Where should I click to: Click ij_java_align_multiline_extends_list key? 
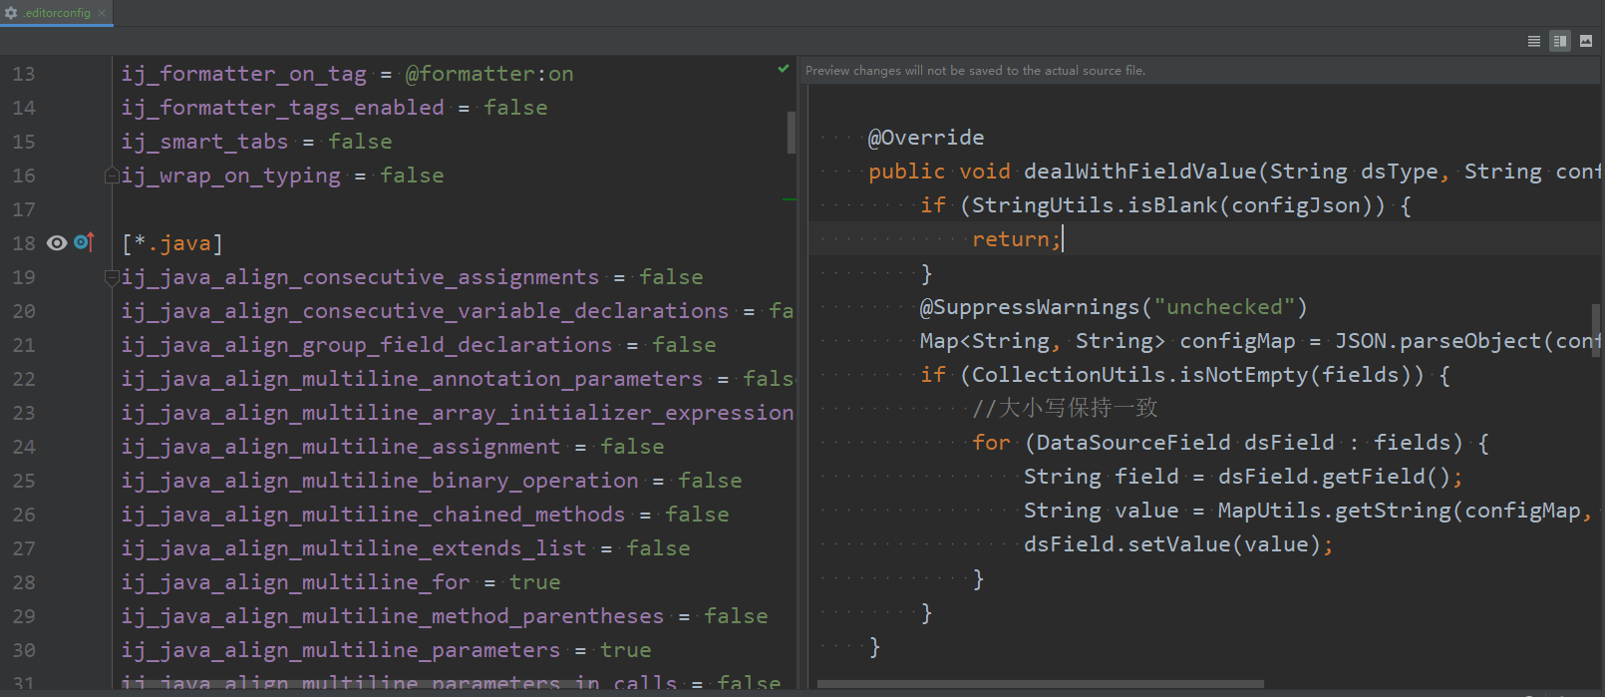coord(354,548)
